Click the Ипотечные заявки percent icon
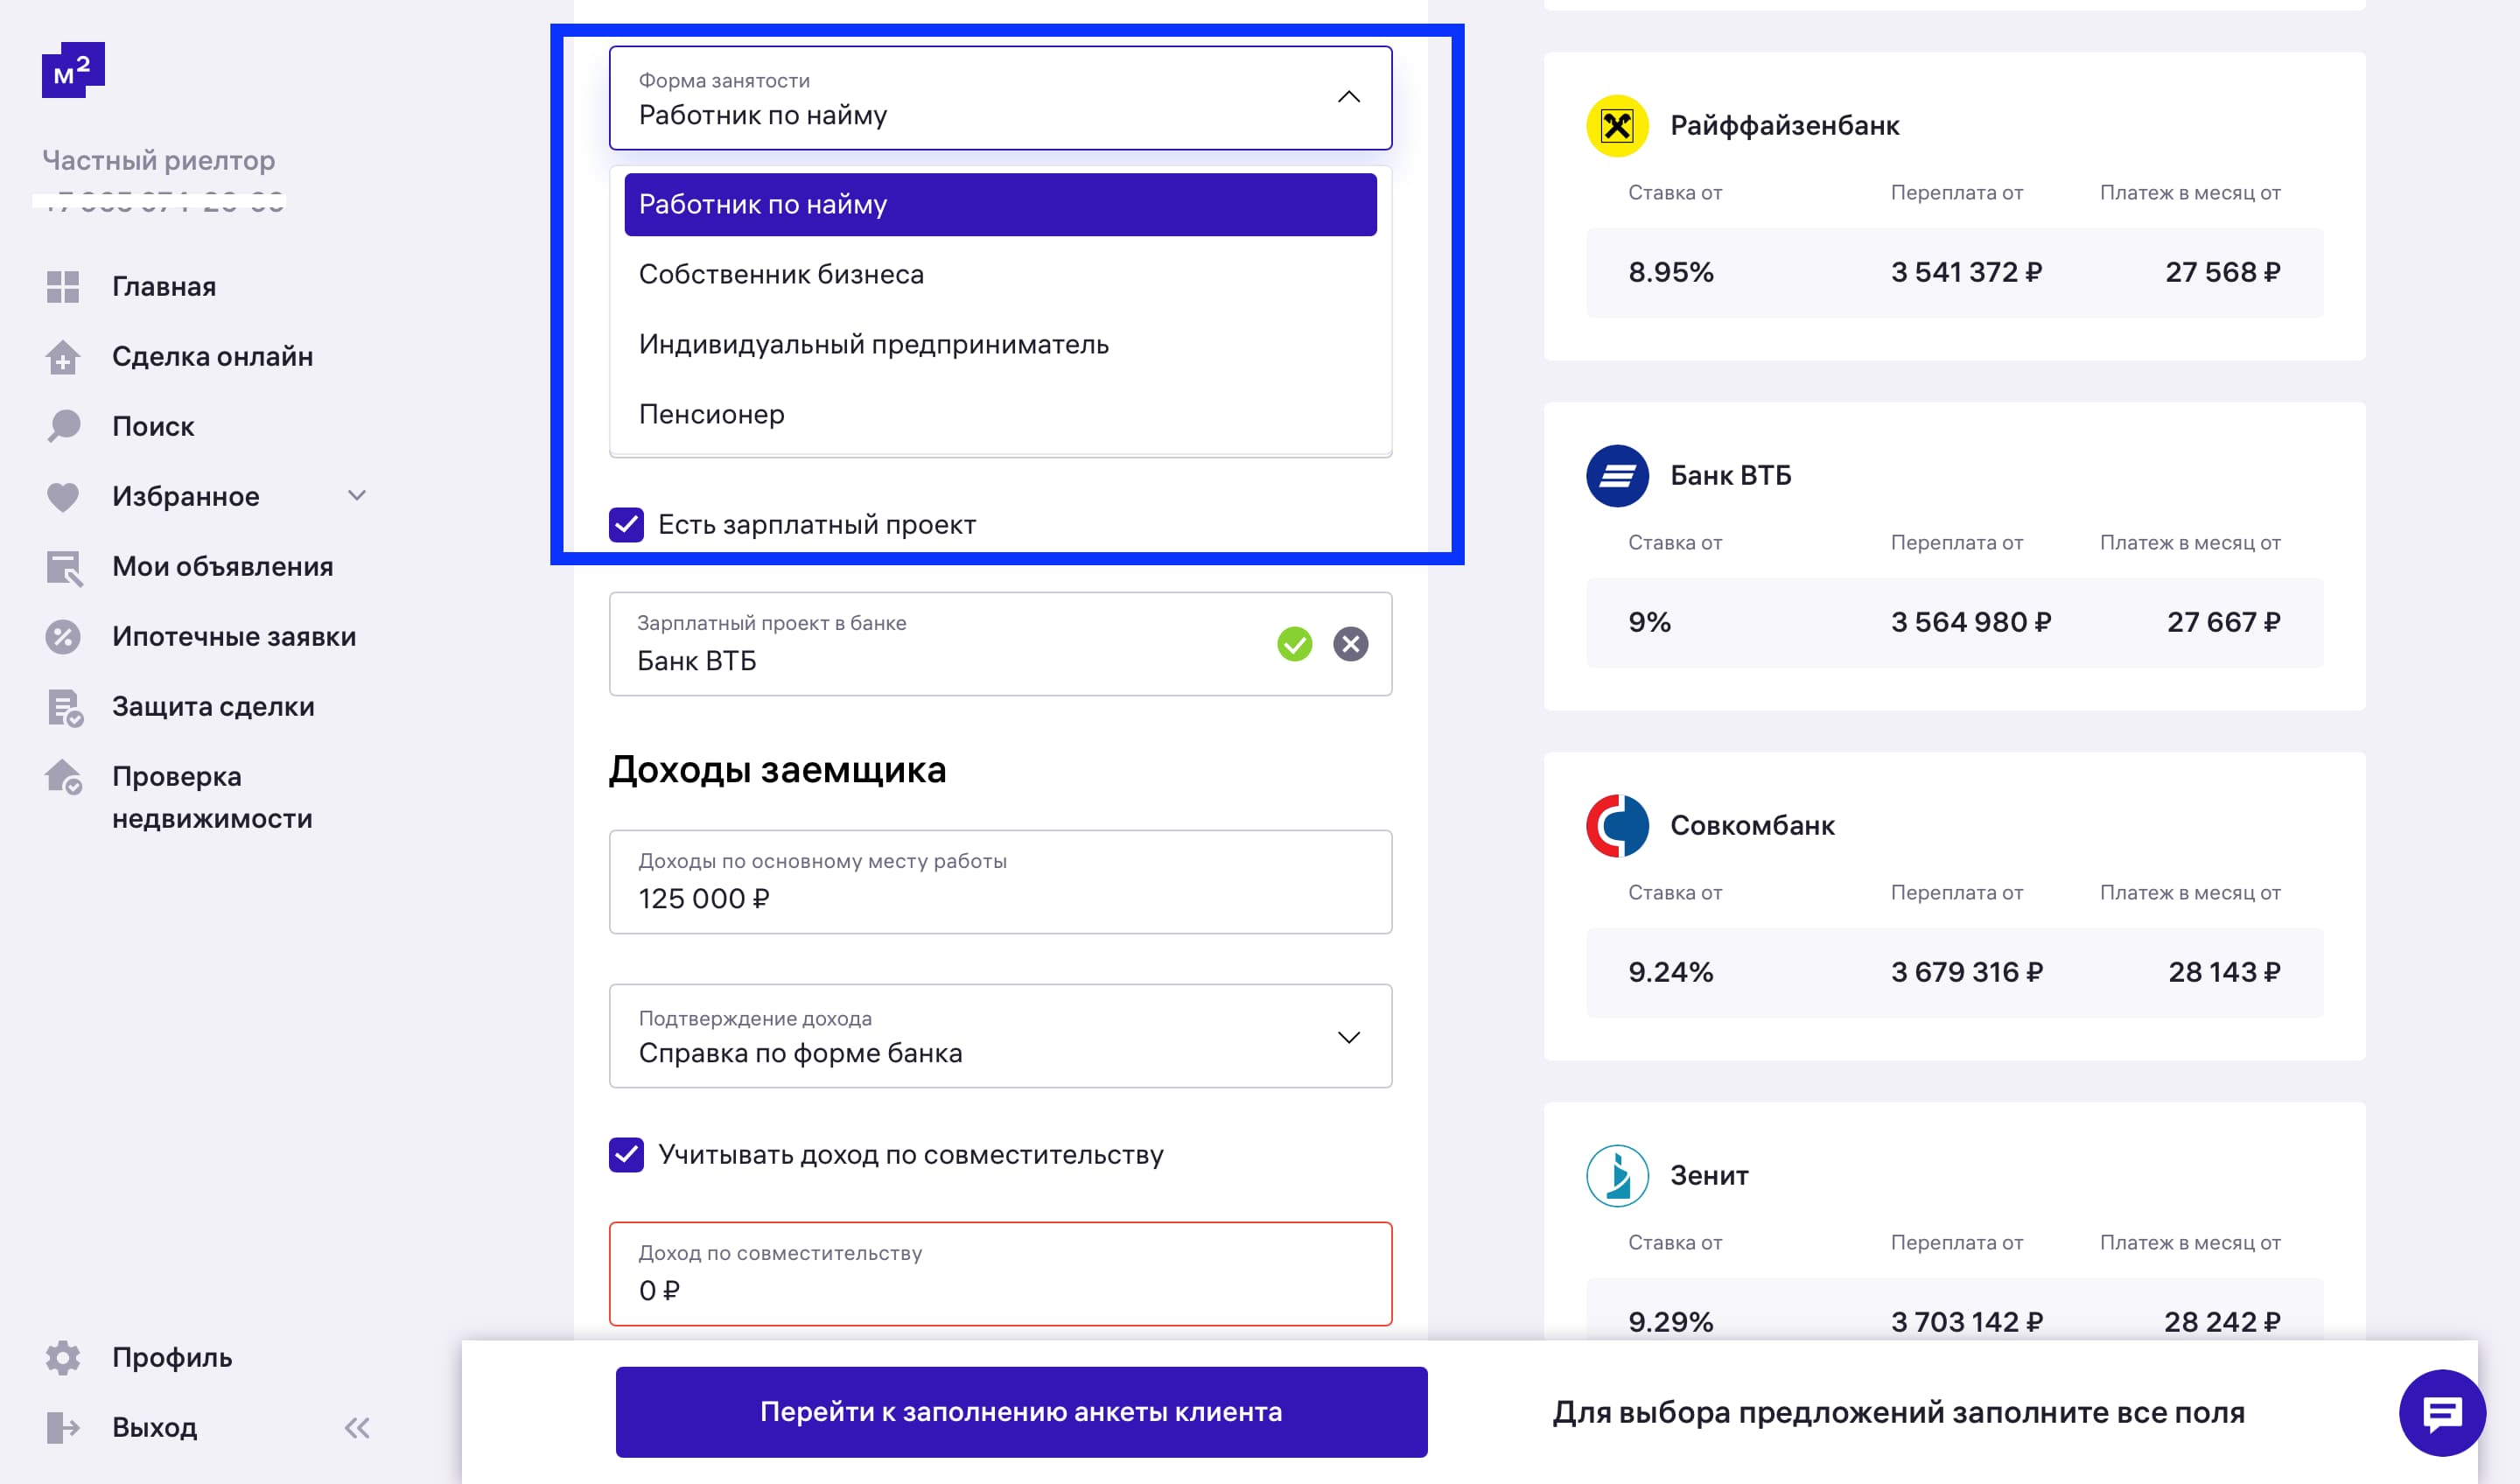The height and width of the screenshot is (1484, 2520). point(63,637)
